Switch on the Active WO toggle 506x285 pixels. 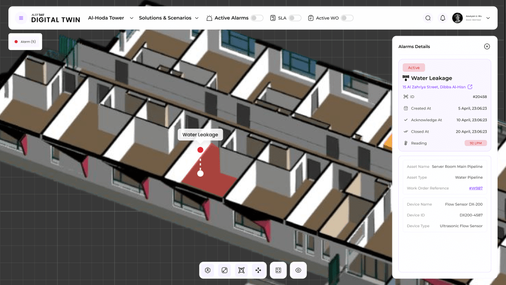[x=347, y=18]
